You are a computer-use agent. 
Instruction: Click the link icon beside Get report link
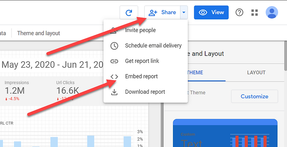click(x=114, y=61)
